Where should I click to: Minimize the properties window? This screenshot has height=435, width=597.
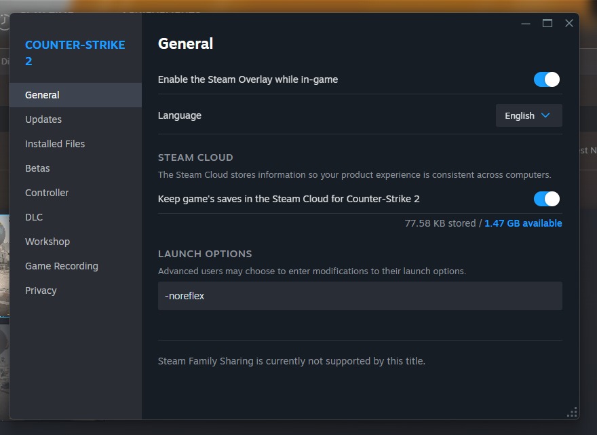tap(525, 23)
